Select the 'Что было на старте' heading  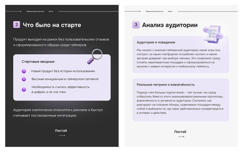tap(52, 25)
